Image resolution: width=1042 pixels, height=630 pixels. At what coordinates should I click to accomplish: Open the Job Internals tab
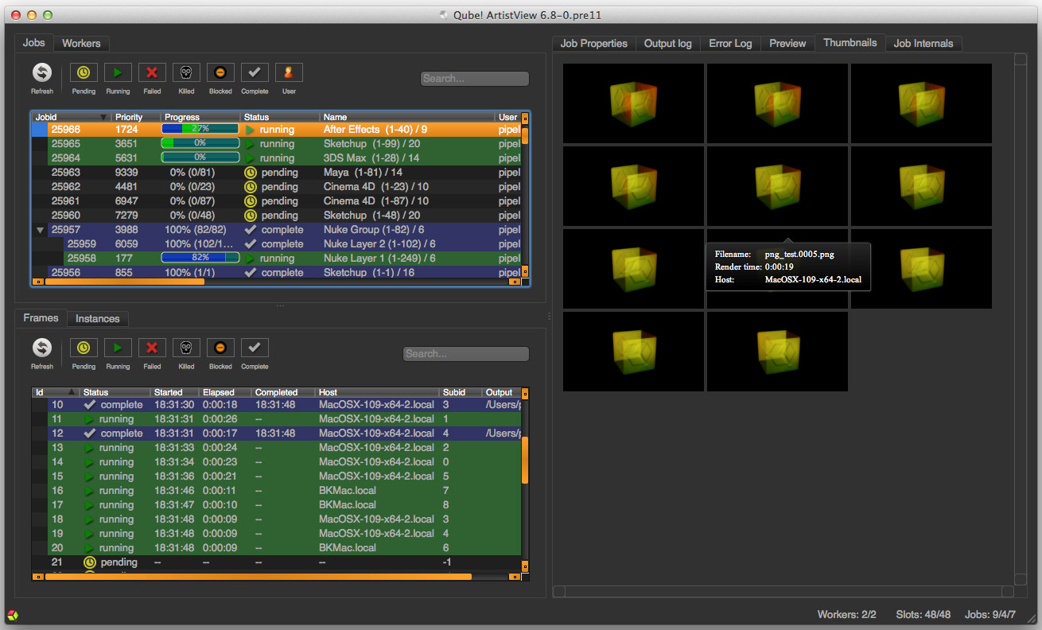tap(923, 44)
